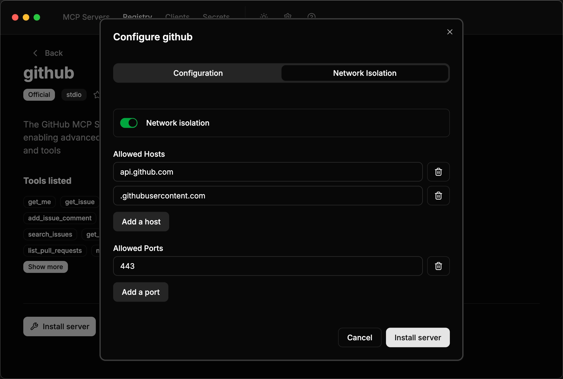Viewport: 563px width, 379px height.
Task: Disable the Network isolation toggle
Action: pos(129,123)
